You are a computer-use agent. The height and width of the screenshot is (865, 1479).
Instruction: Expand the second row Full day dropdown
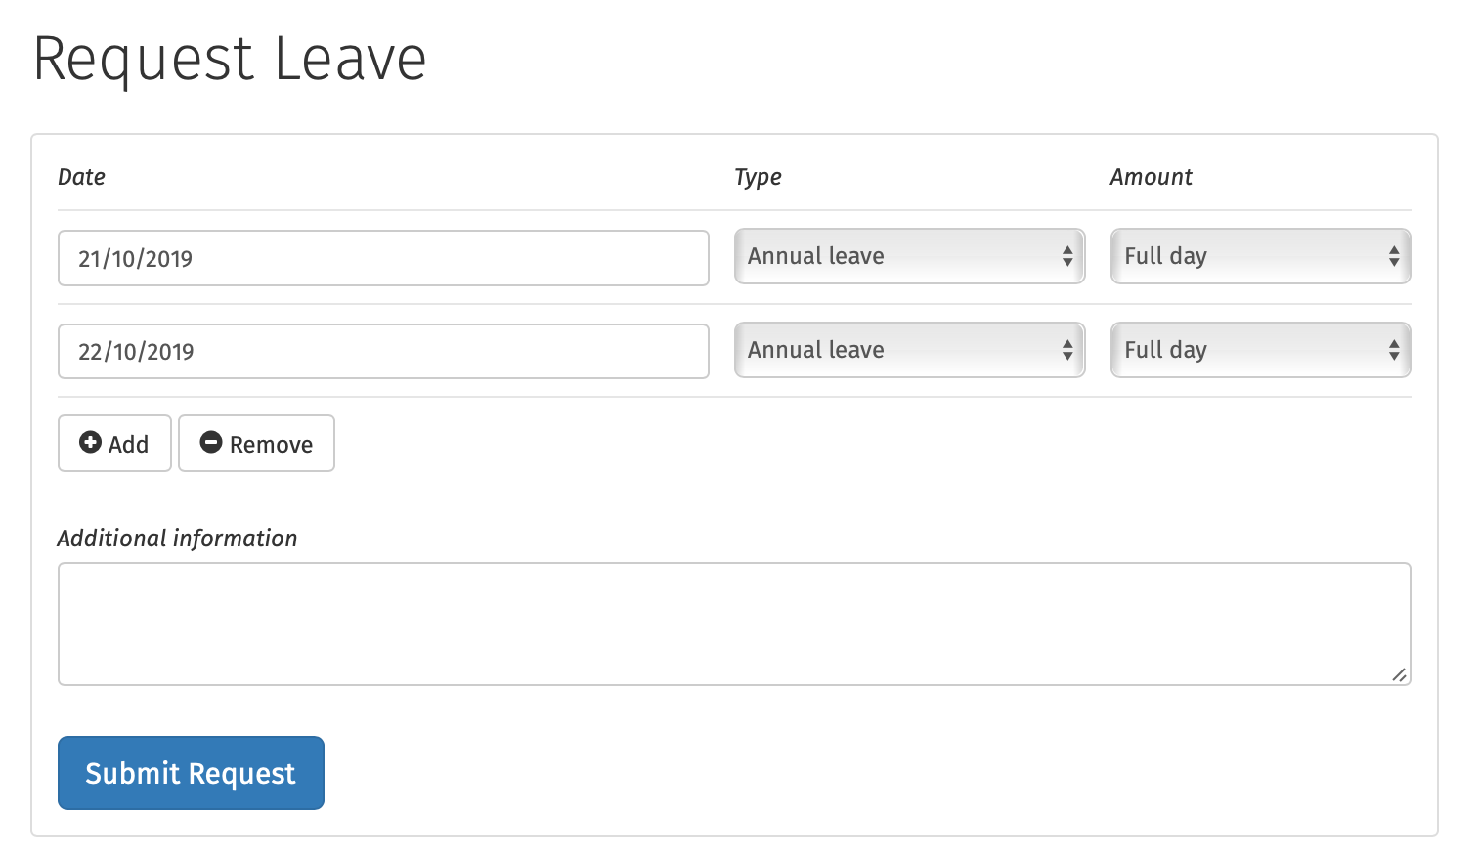pos(1259,350)
